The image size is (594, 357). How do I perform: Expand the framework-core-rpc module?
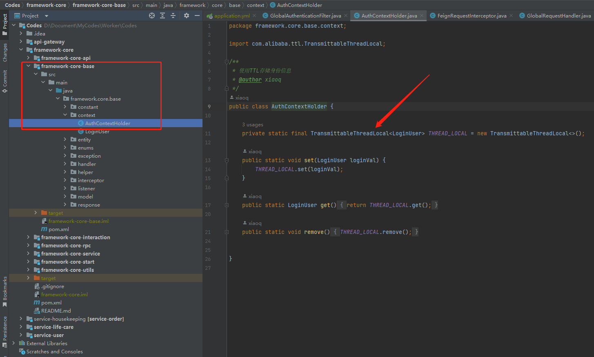point(29,245)
